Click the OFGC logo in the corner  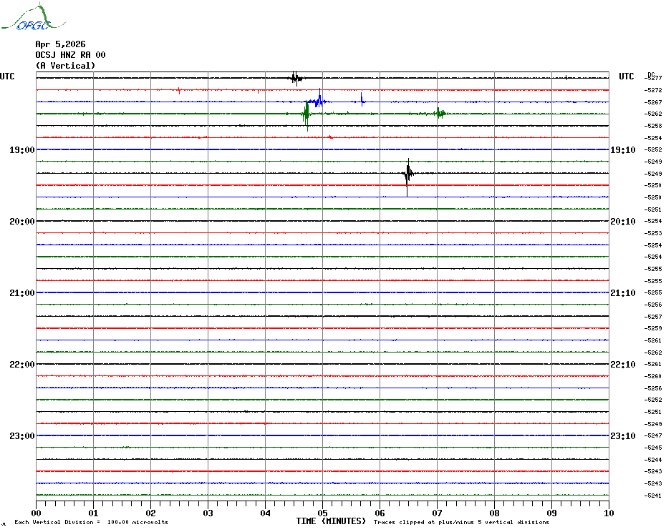click(26, 19)
